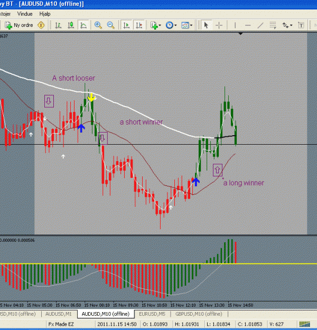The width and height of the screenshot is (317, 330).
Task: Select the cursor arrow tool
Action: tap(206, 25)
